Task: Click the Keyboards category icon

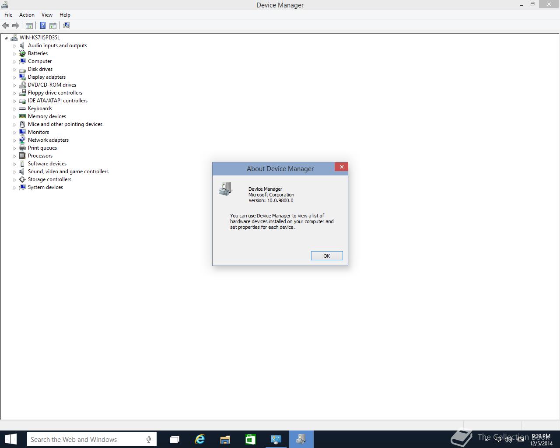Action: point(22,108)
